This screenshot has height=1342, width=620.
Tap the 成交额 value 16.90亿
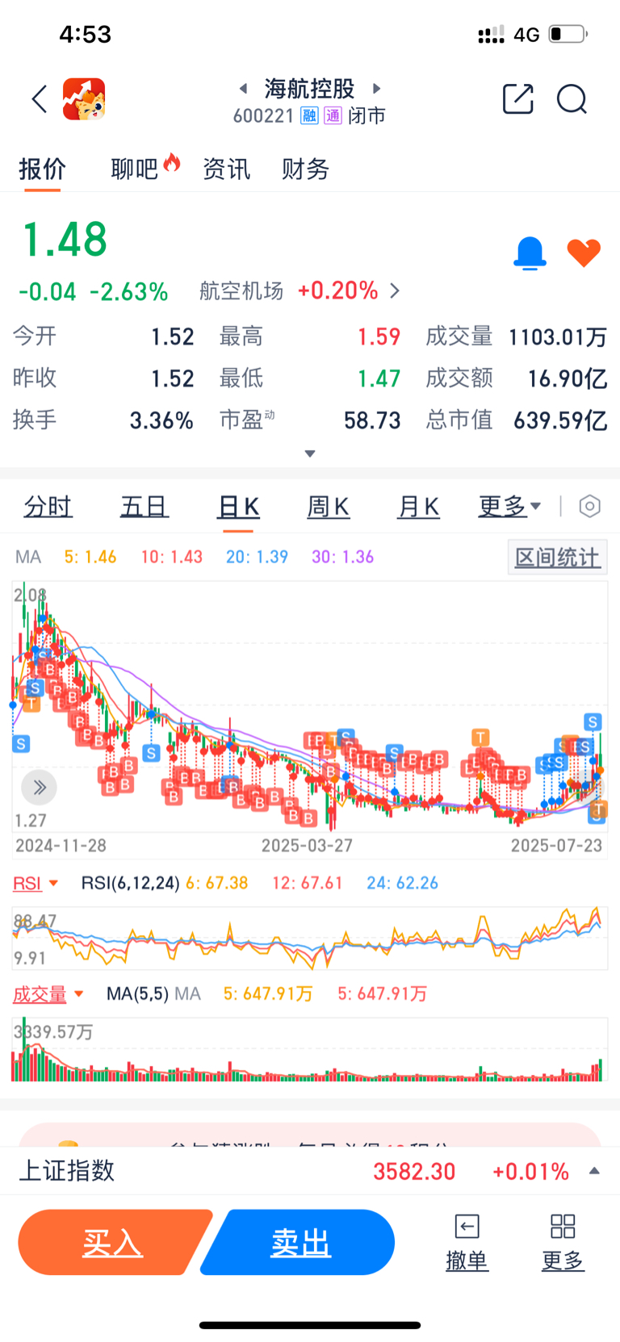click(568, 378)
